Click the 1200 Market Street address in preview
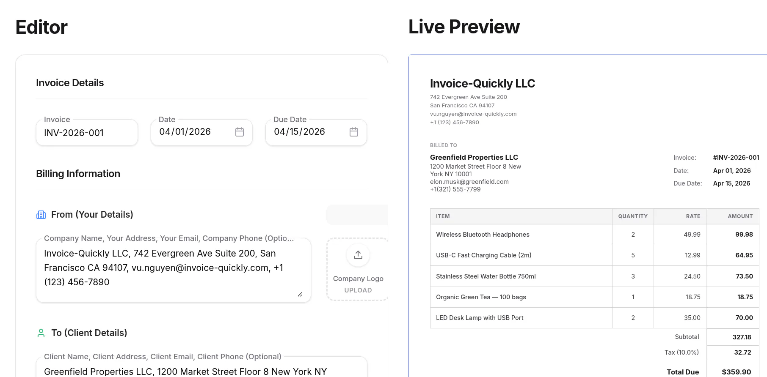The image size is (767, 377). click(x=476, y=170)
